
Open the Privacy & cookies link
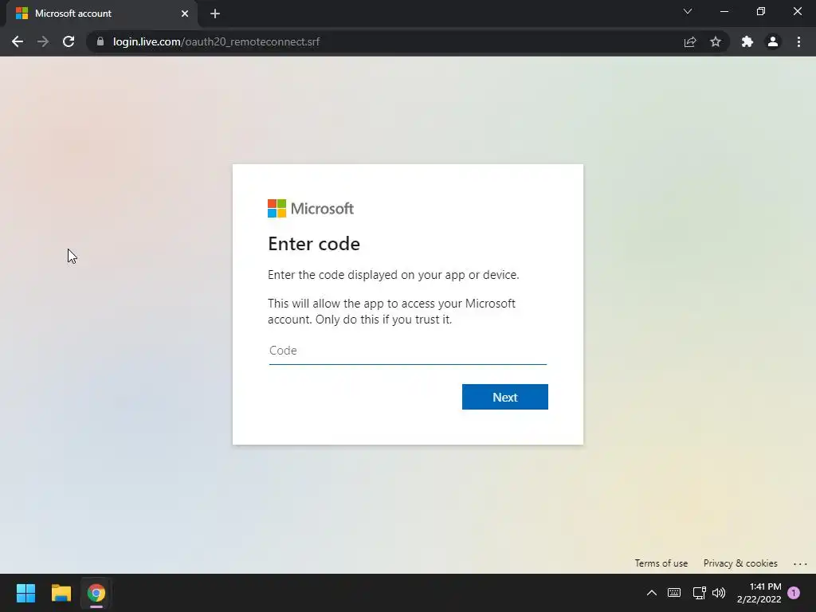[x=740, y=563]
